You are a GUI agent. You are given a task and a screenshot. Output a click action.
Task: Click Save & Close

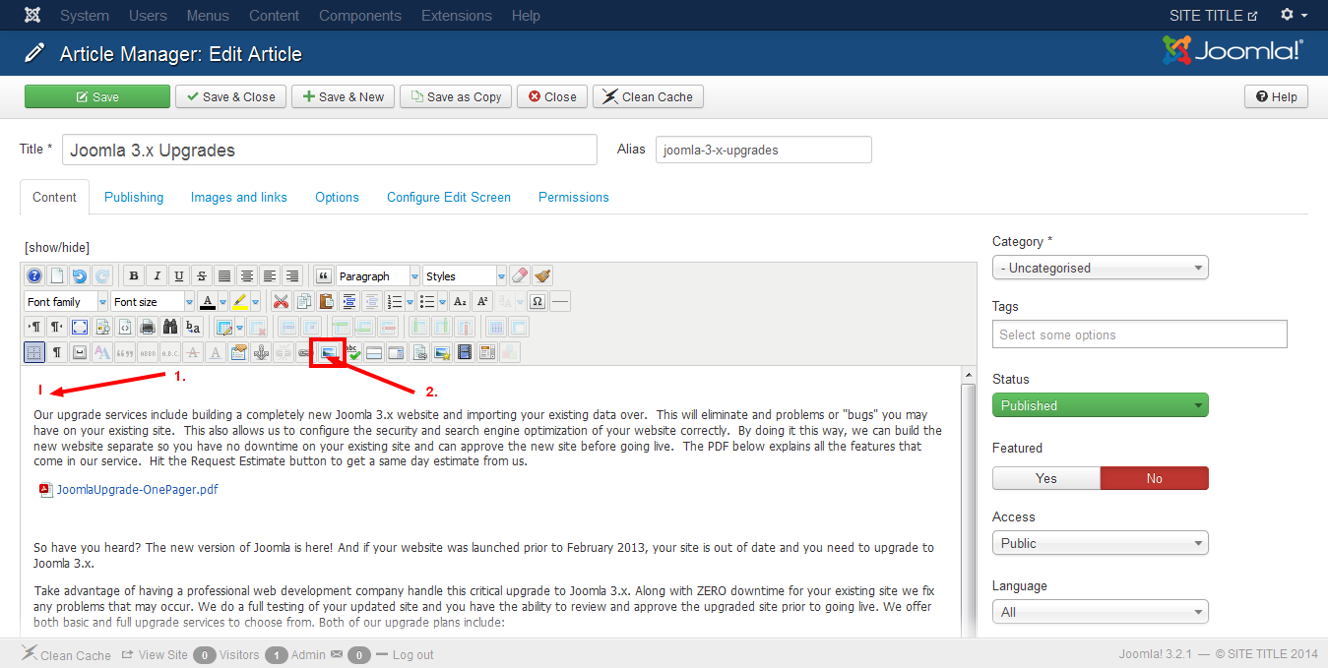coord(231,96)
